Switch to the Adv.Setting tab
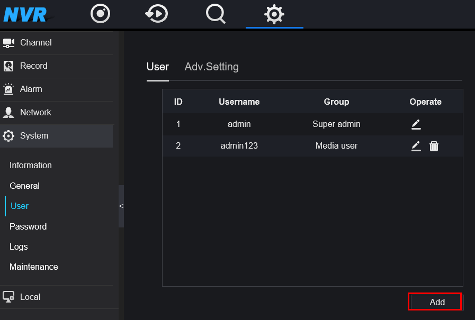475x320 pixels. click(211, 67)
